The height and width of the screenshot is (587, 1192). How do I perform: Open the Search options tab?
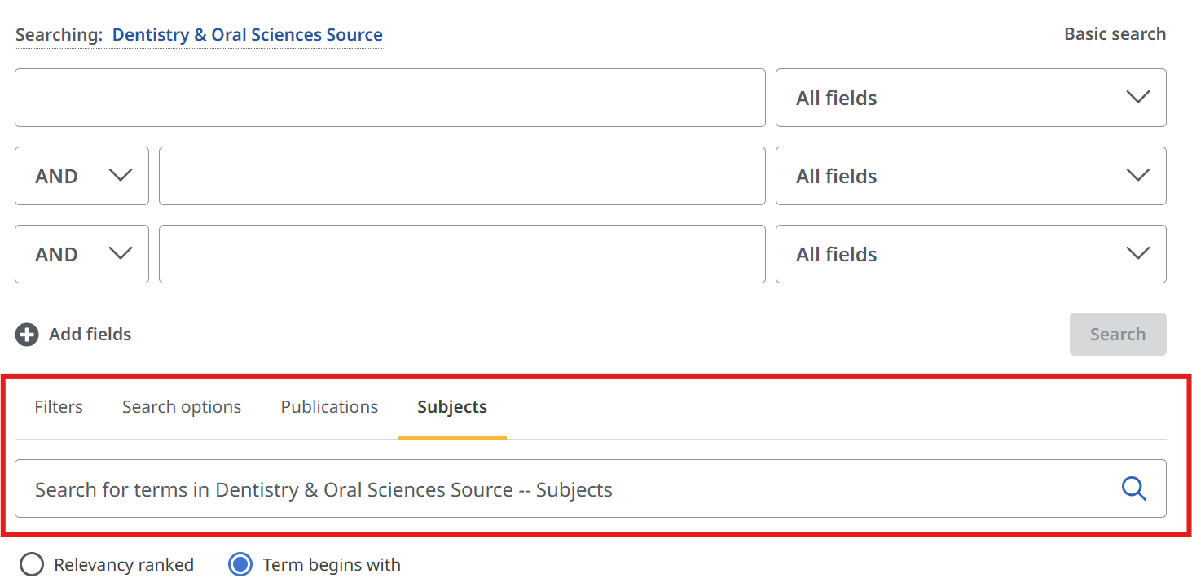[182, 407]
